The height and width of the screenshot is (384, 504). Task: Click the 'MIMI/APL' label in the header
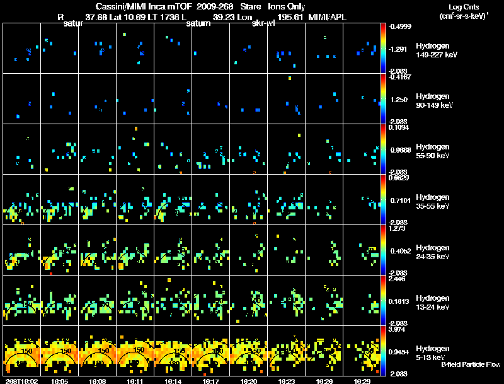(327, 17)
